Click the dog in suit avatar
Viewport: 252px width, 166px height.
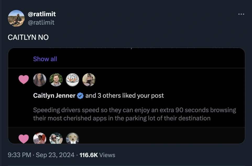(x=73, y=139)
